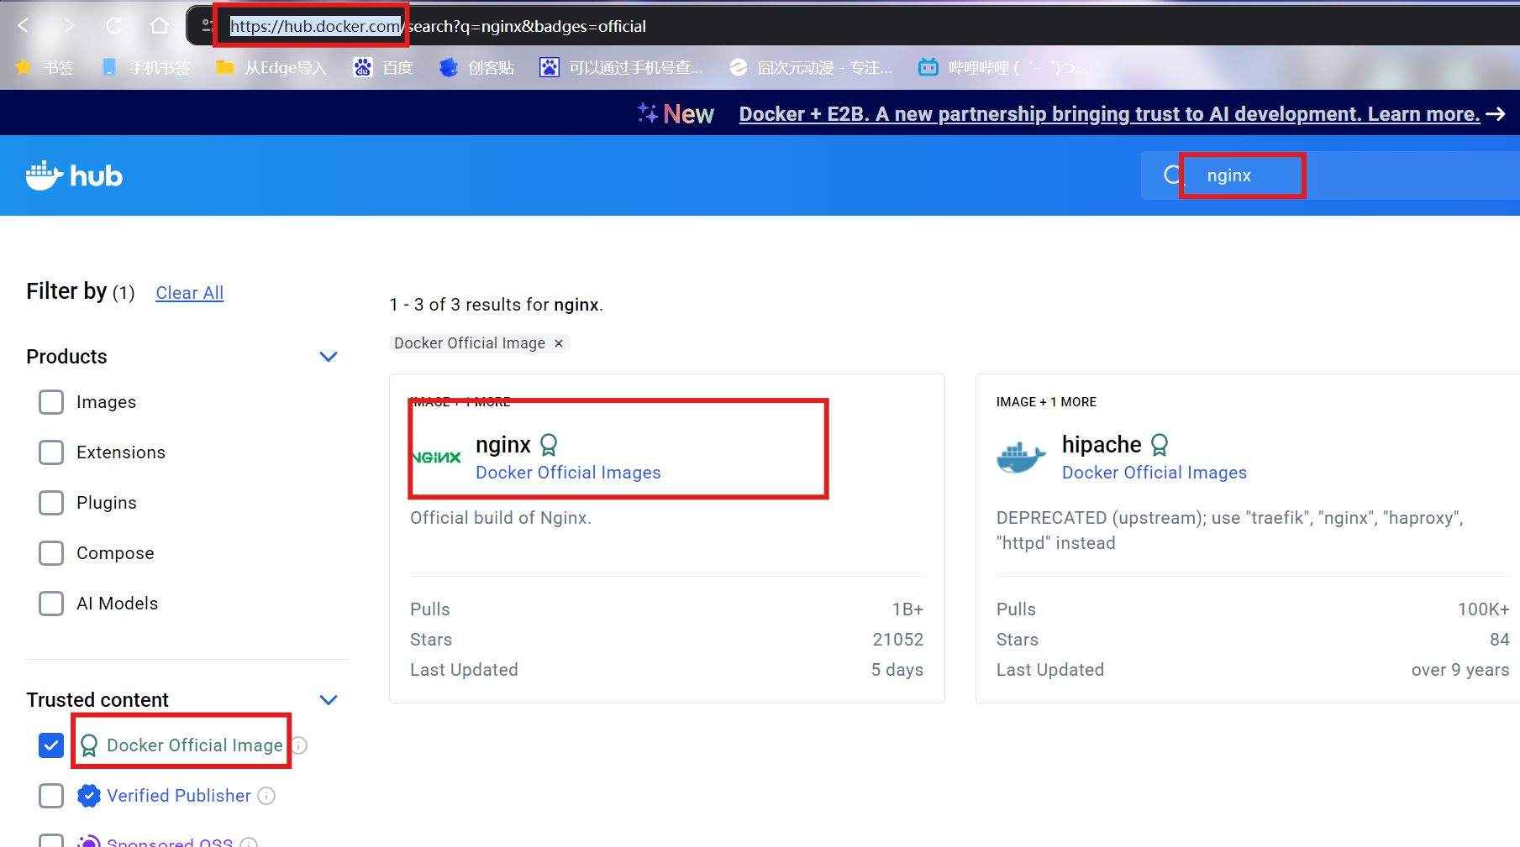Go back using browser back arrow
The image size is (1520, 847).
(x=24, y=26)
